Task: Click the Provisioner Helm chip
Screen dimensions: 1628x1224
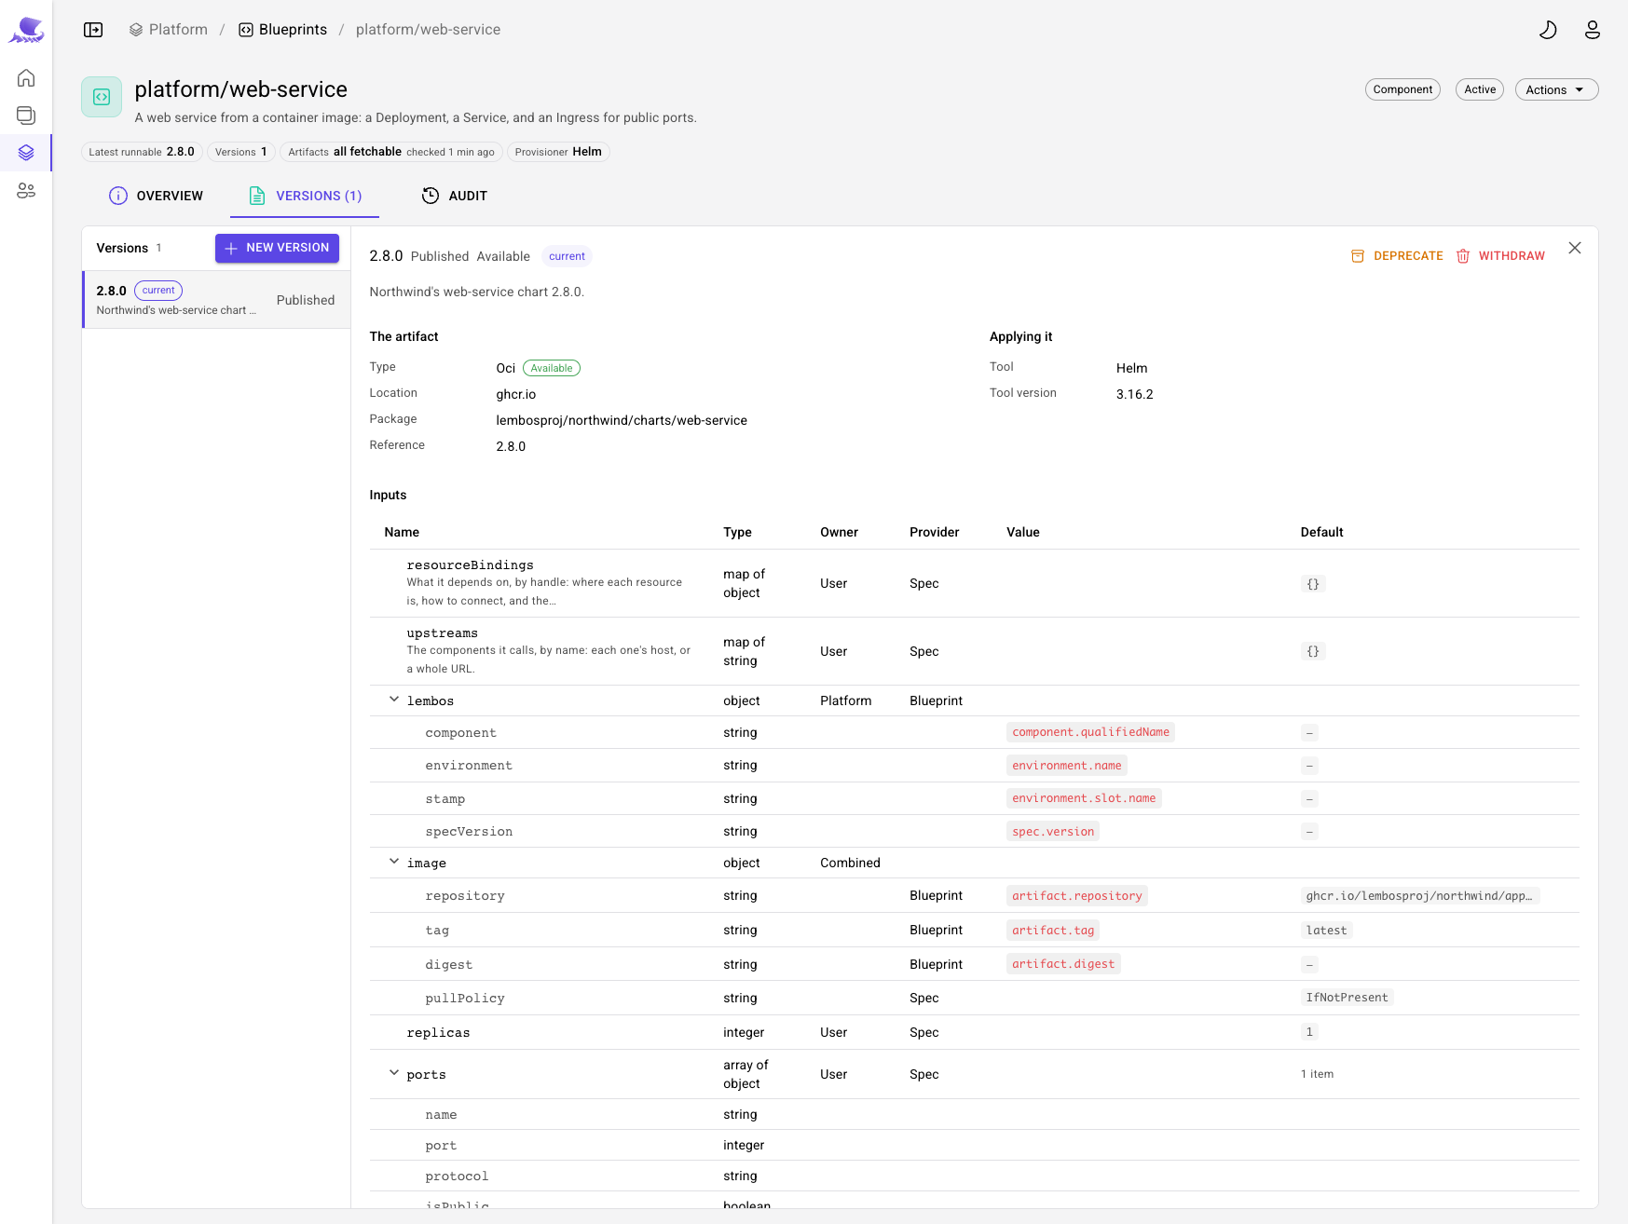Action: point(558,152)
